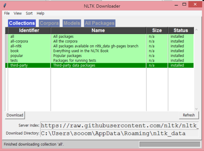Open the Models tab
This screenshot has height=151, width=204.
pos(72,23)
